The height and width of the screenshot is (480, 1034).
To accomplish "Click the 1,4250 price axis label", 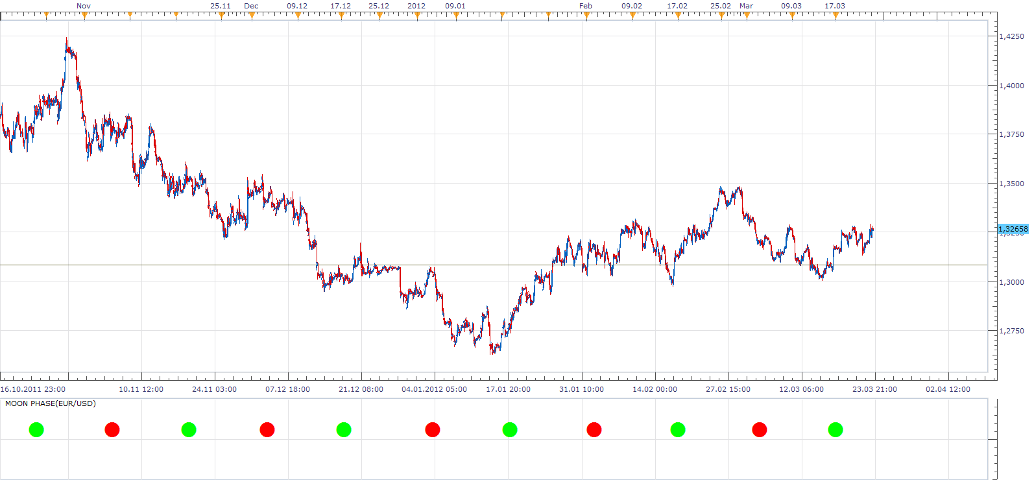I will click(1012, 36).
